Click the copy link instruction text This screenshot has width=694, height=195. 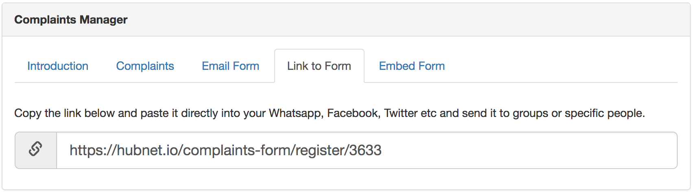330,113
